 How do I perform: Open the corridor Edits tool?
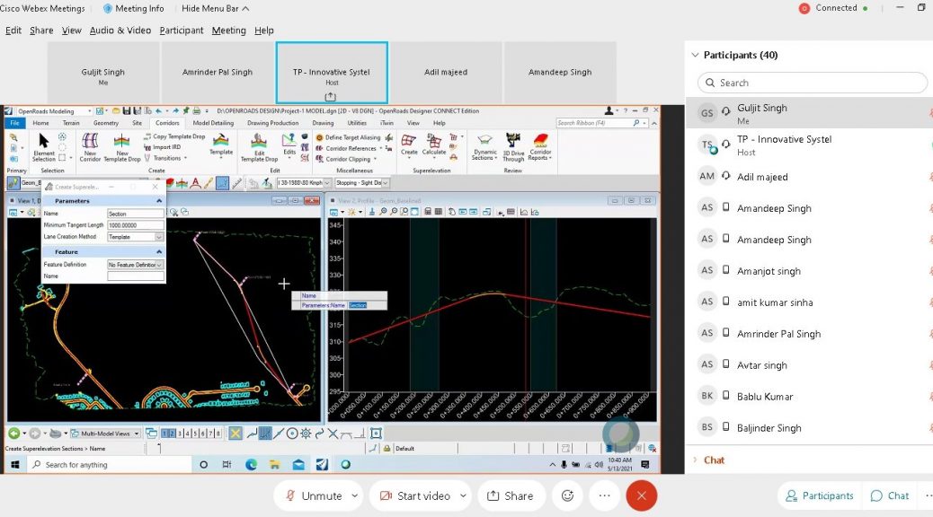click(x=289, y=144)
